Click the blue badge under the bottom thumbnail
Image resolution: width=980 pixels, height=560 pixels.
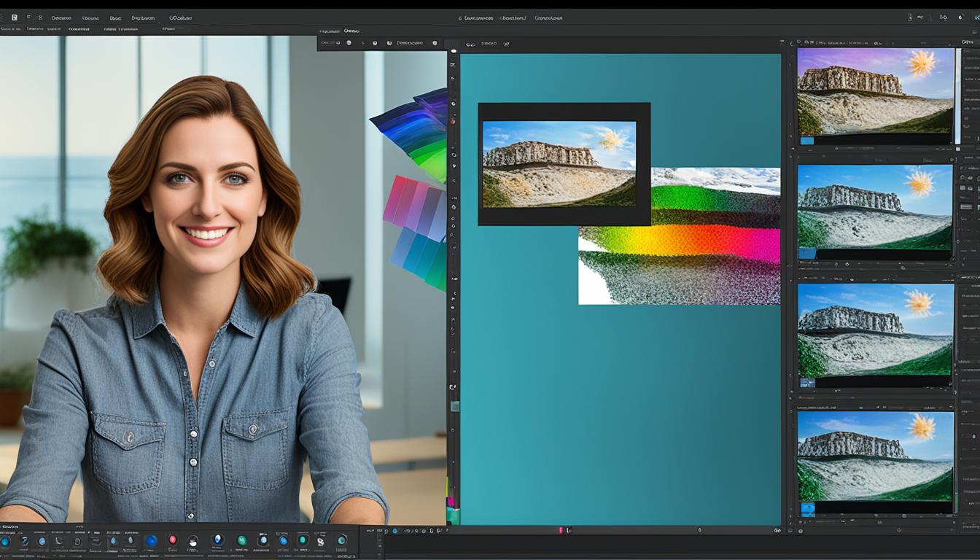pyautogui.click(x=807, y=508)
